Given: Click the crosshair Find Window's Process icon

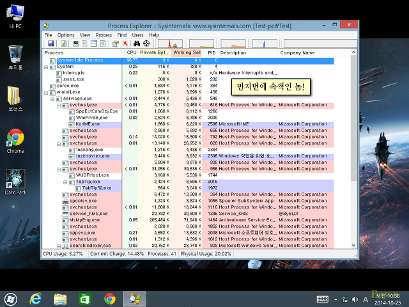Looking at the screenshot, I should [146, 43].
